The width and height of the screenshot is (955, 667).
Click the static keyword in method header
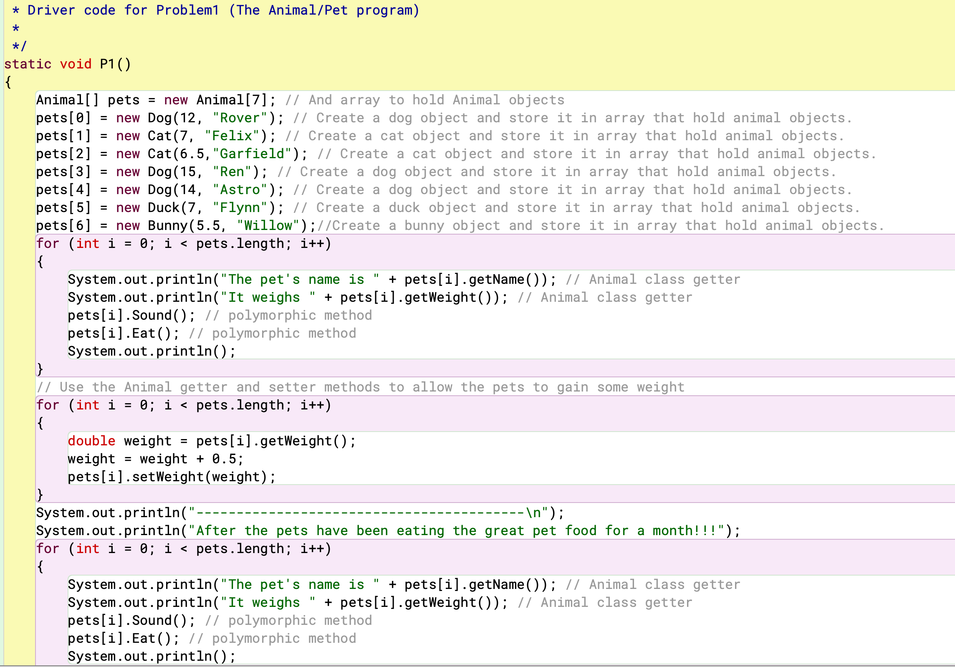(x=28, y=64)
